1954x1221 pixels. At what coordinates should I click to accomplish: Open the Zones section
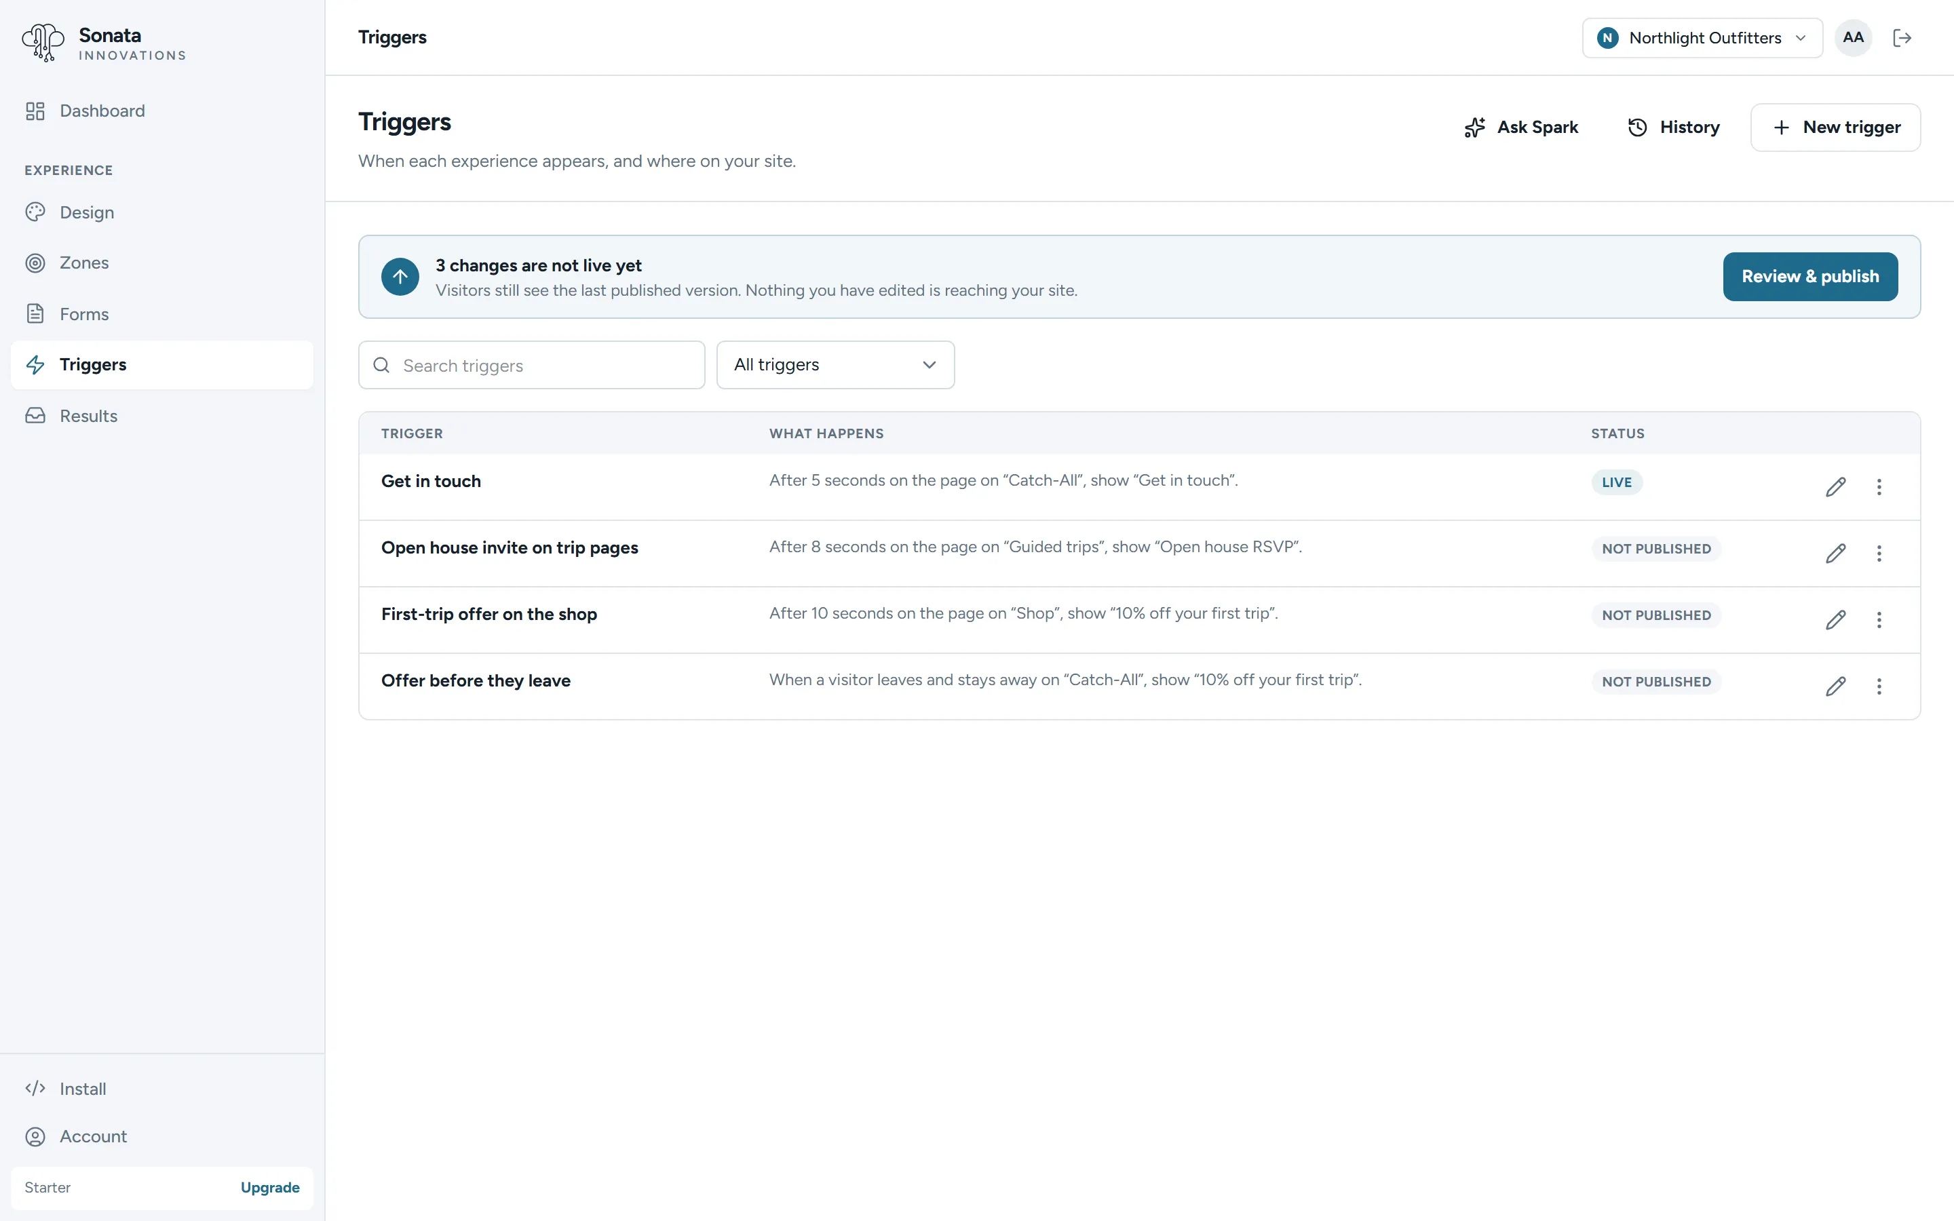click(161, 263)
